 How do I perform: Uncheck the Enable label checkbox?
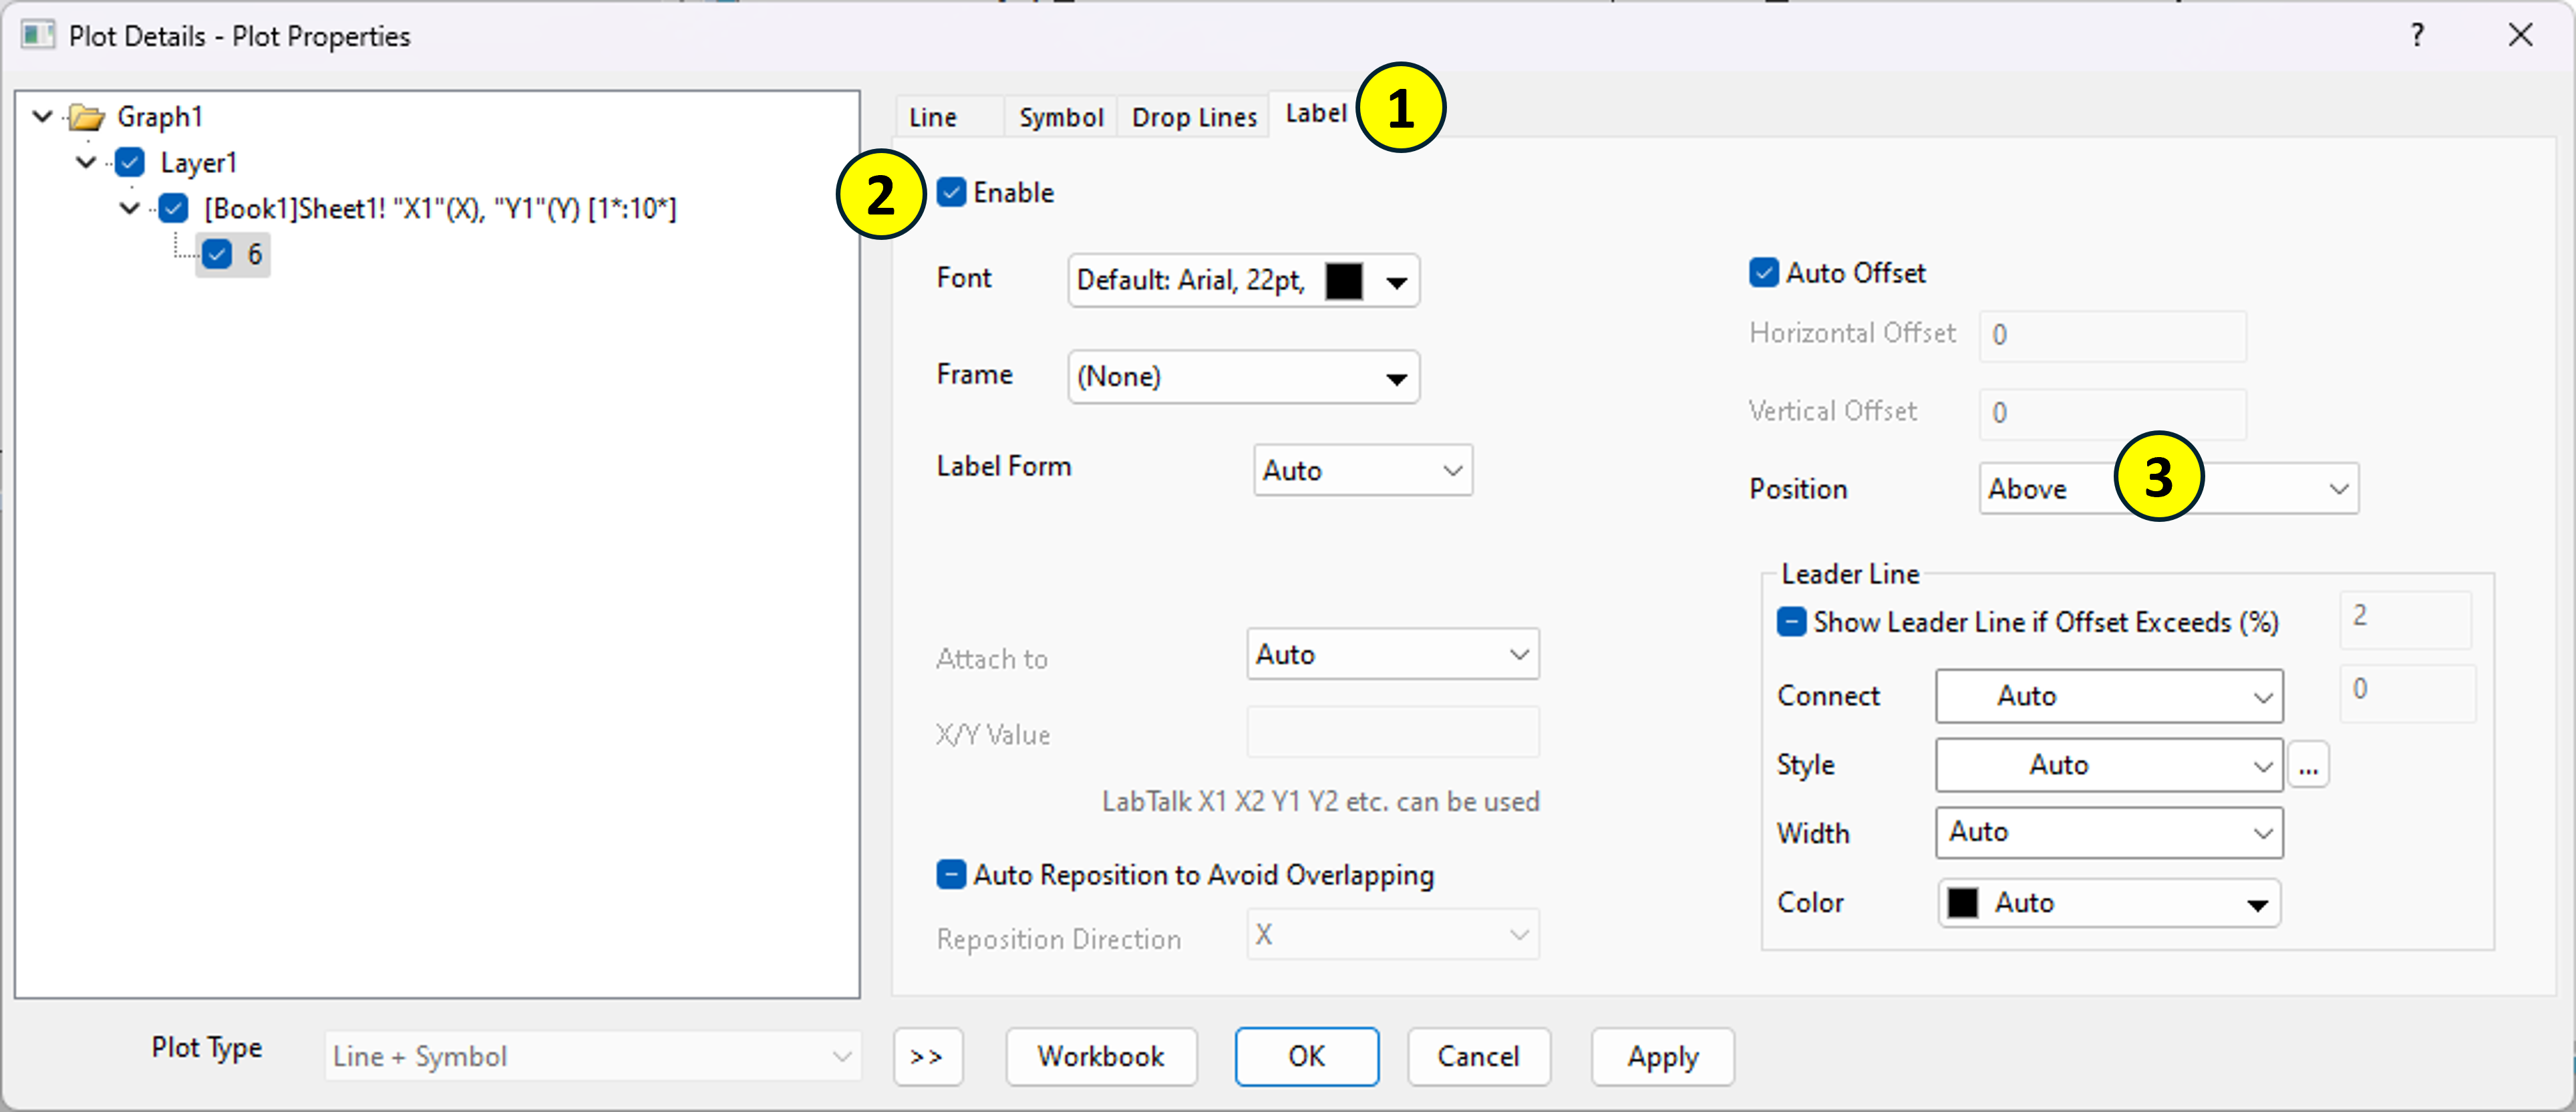(x=950, y=192)
